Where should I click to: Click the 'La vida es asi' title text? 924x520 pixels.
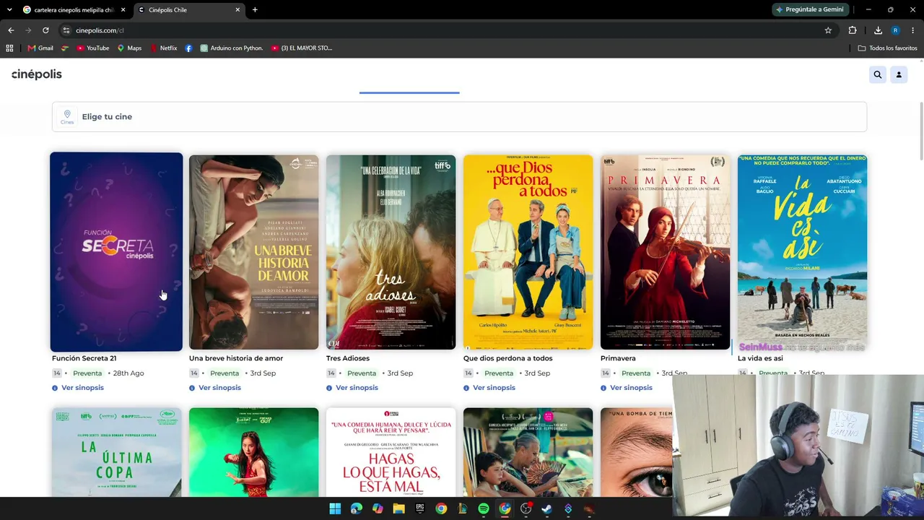point(760,358)
